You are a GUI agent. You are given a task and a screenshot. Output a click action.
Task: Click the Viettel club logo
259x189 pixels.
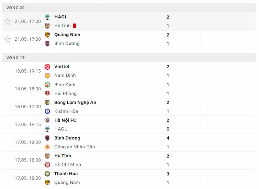pyautogui.click(x=48, y=67)
